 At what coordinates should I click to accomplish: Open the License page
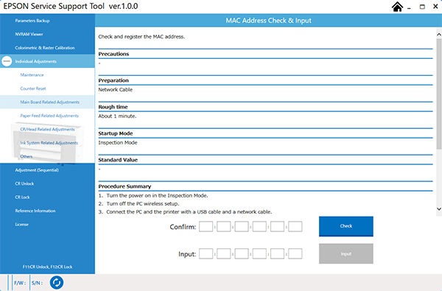tap(21, 225)
